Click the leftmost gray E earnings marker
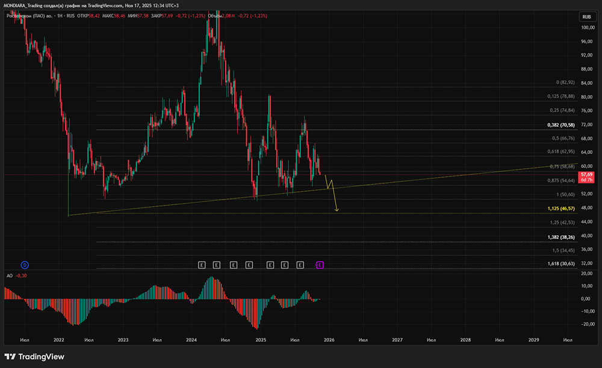The image size is (602, 368). click(x=202, y=265)
